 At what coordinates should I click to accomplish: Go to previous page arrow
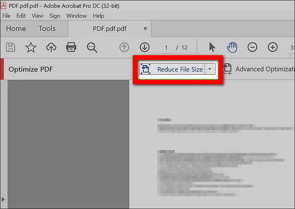pyautogui.click(x=124, y=47)
